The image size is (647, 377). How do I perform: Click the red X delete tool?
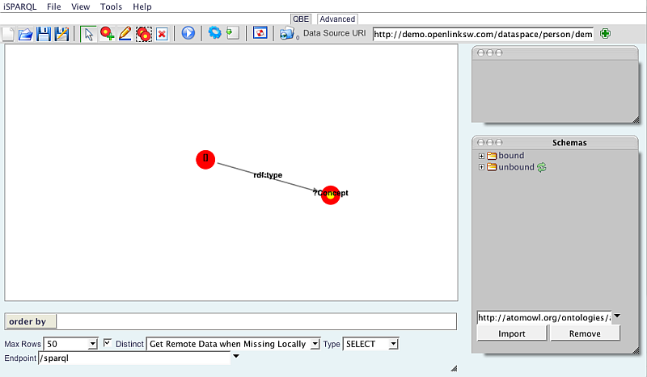tap(163, 34)
